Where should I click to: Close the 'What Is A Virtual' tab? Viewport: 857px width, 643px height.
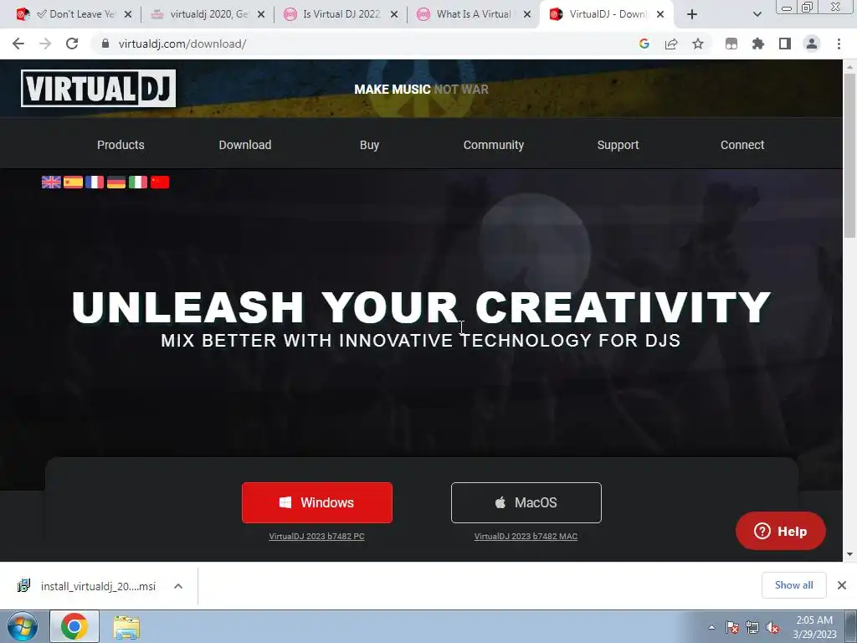[527, 14]
